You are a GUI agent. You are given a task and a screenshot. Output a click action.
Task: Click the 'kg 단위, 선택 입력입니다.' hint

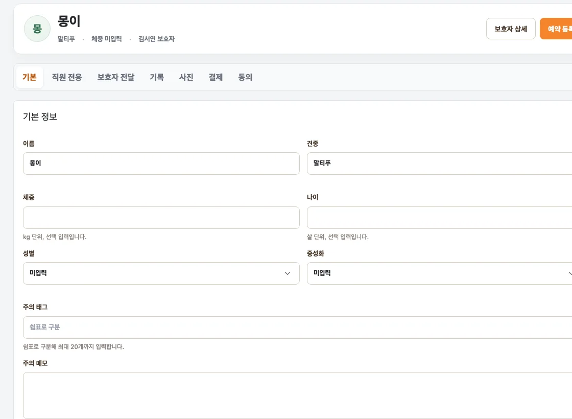tap(55, 237)
